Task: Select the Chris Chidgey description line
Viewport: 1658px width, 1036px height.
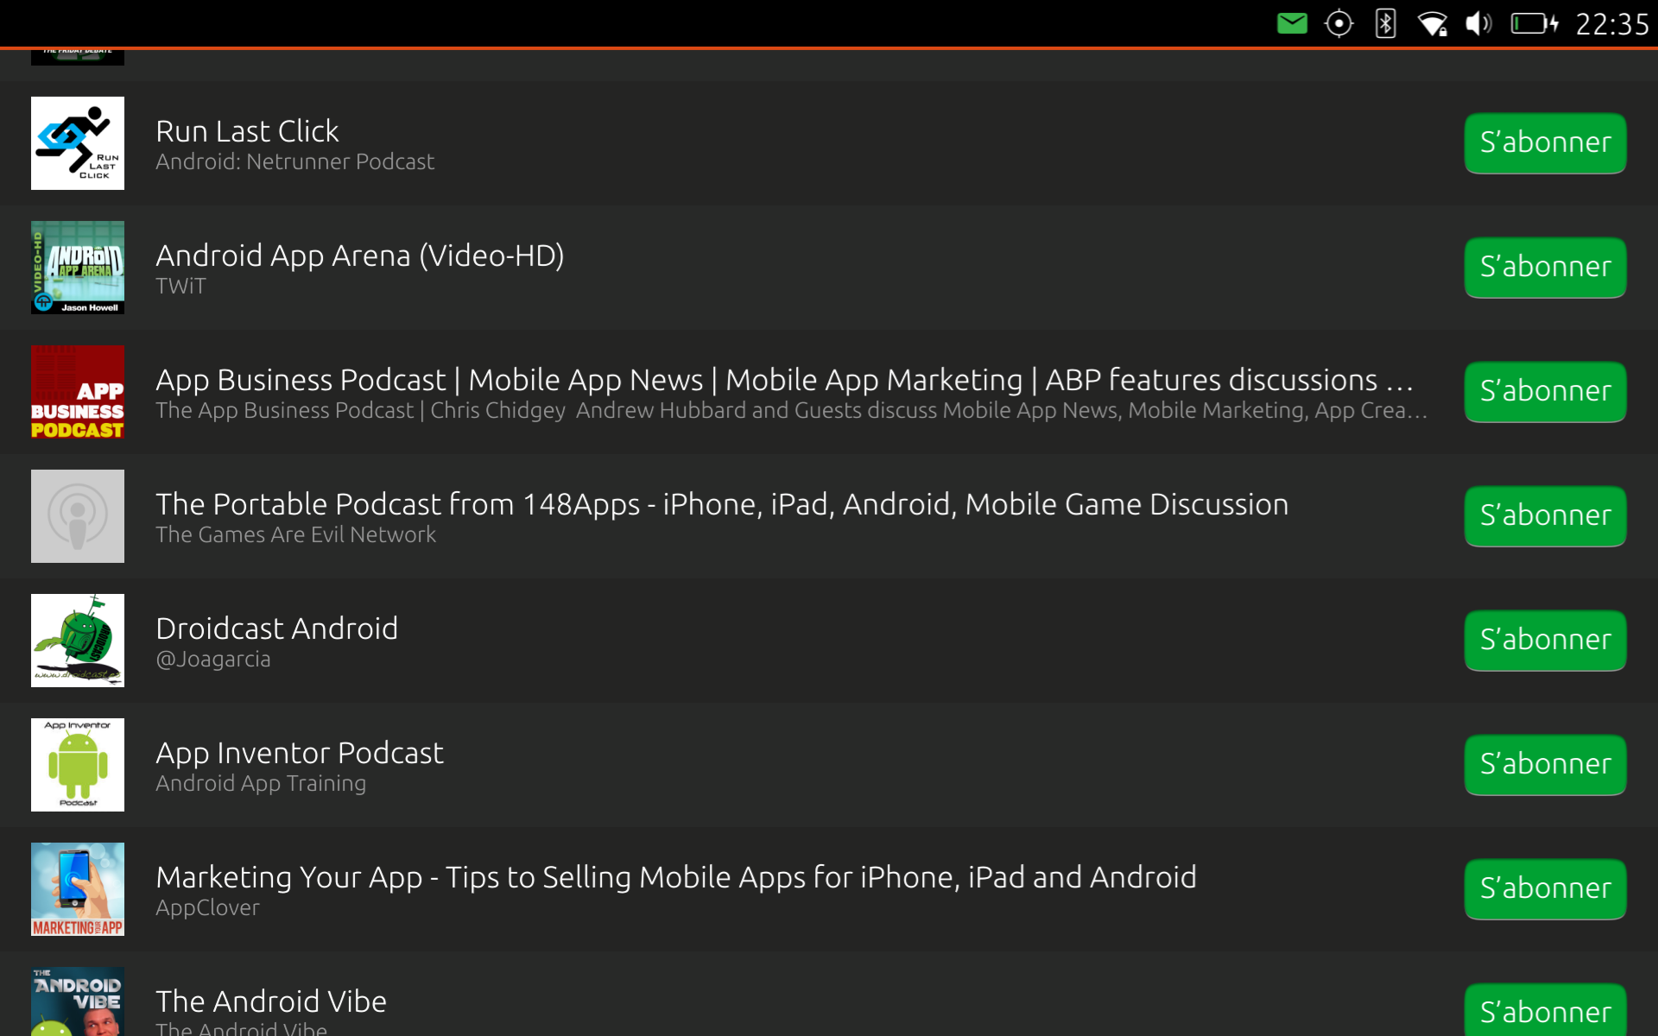Action: click(x=791, y=411)
